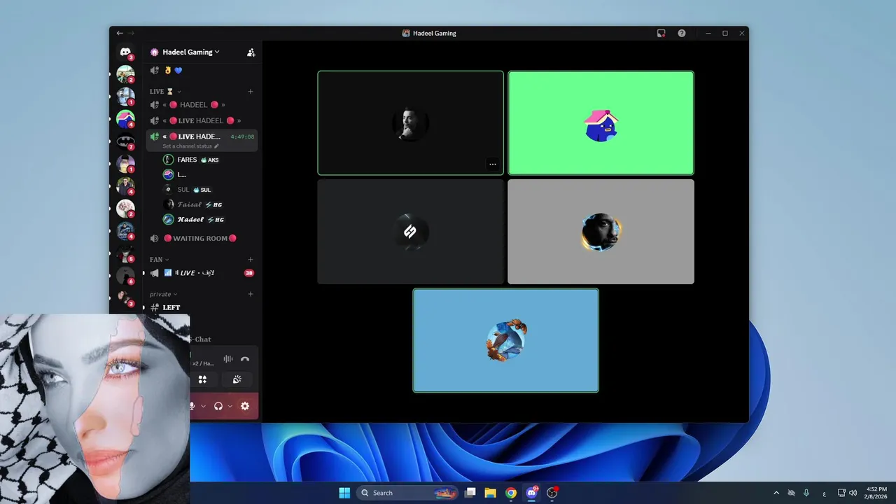Viewport: 896px width, 504px height.
Task: Focus the green background participant tile
Action: click(601, 122)
